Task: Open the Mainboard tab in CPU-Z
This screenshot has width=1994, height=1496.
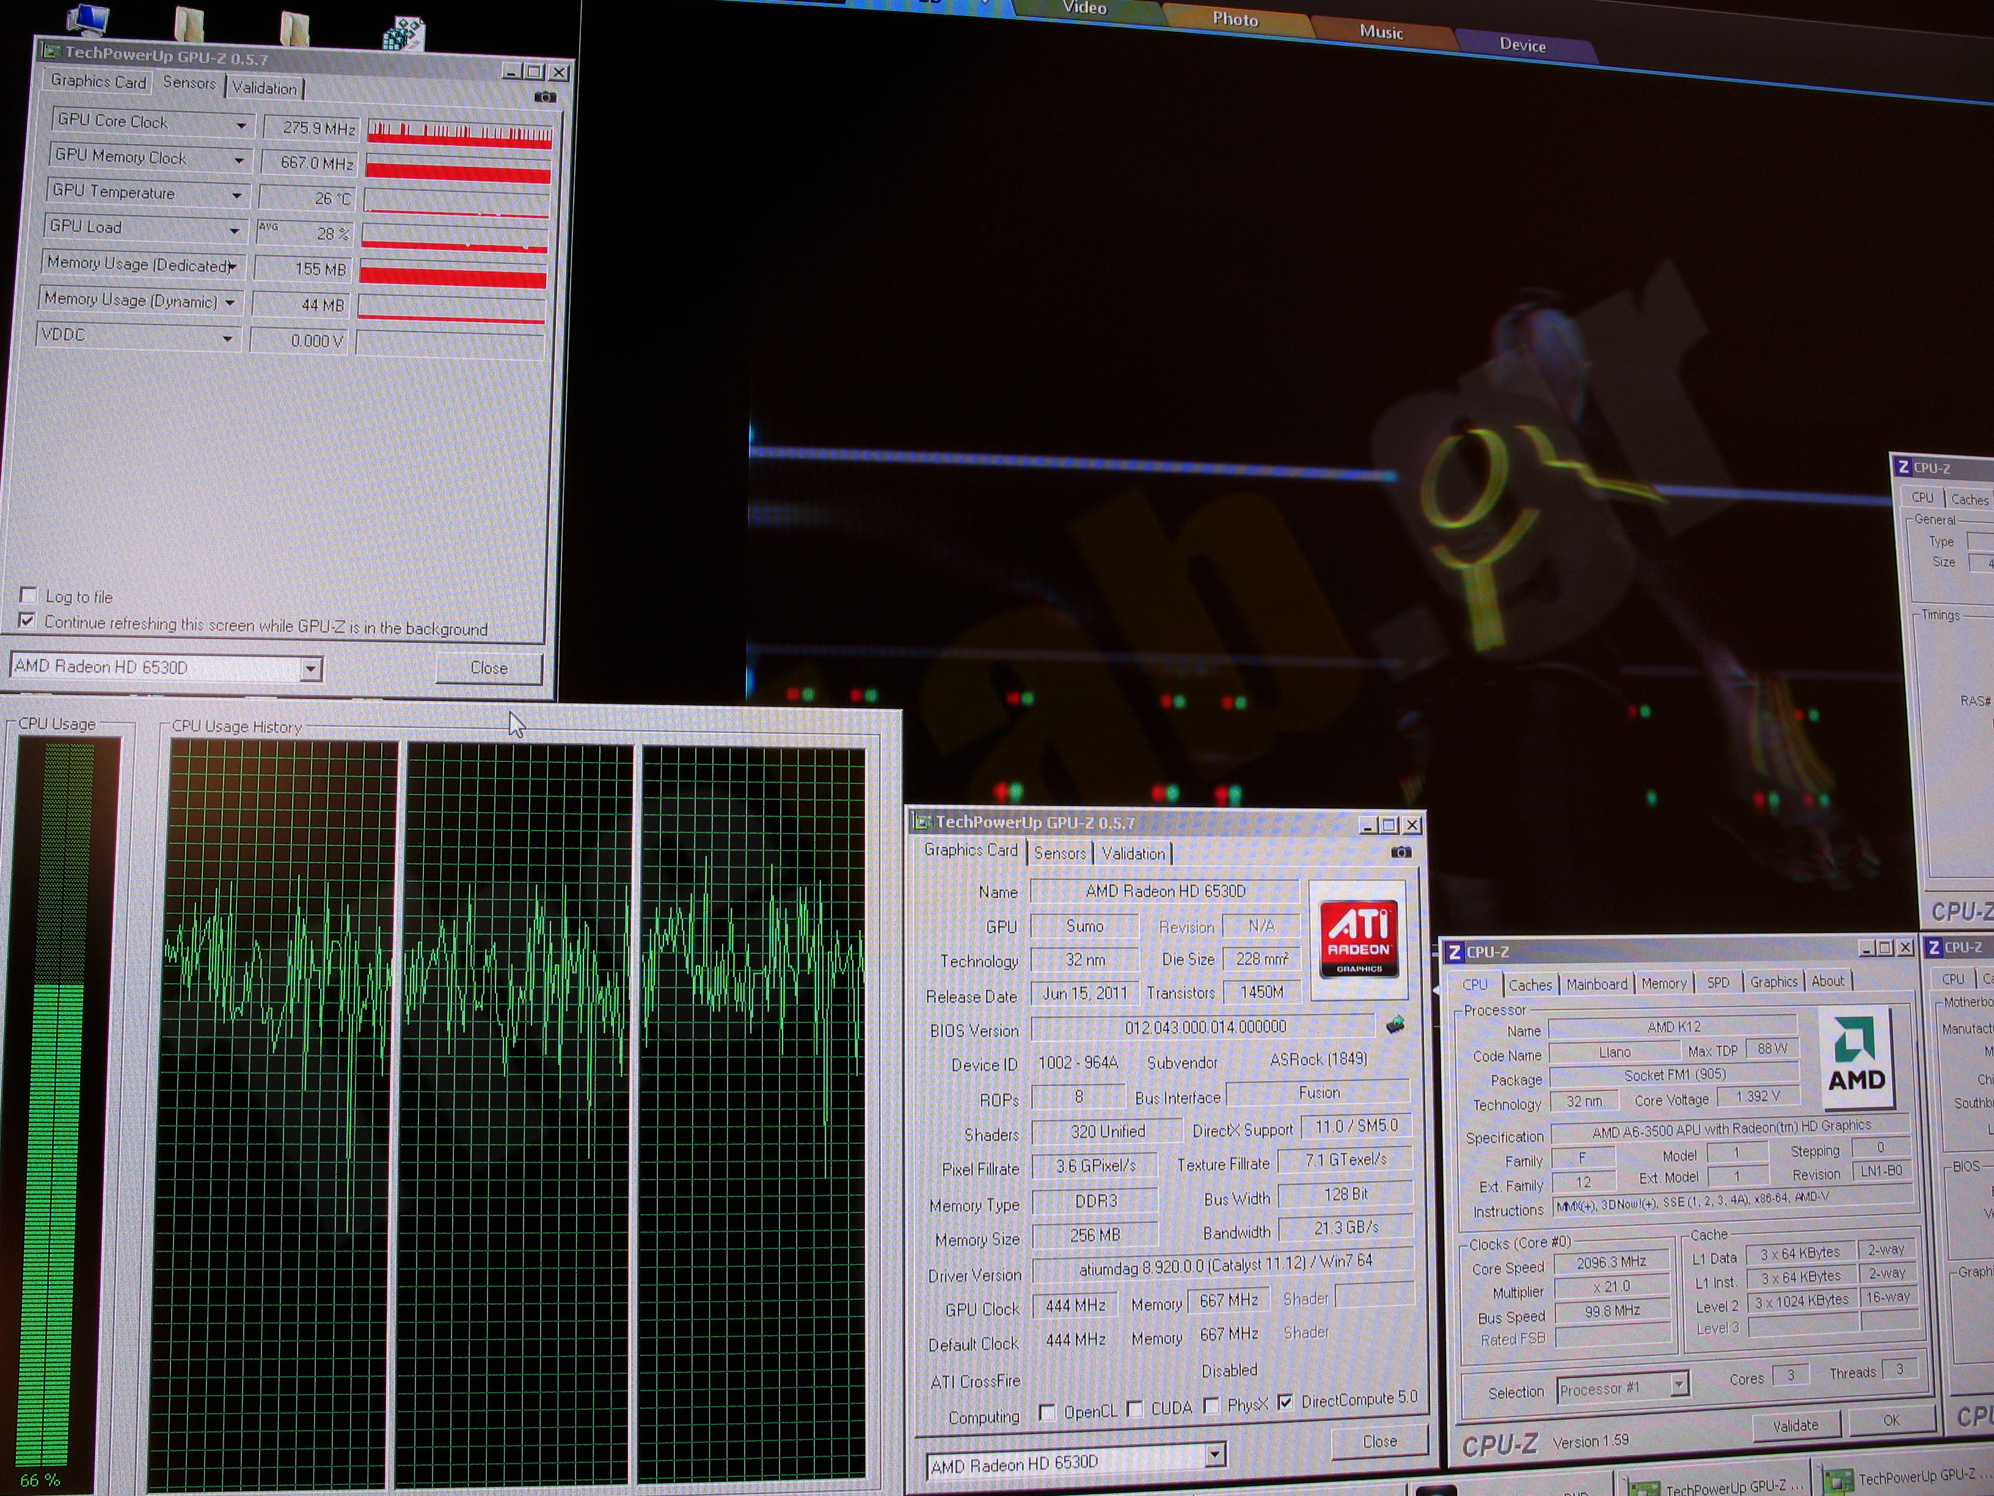Action: point(1596,984)
